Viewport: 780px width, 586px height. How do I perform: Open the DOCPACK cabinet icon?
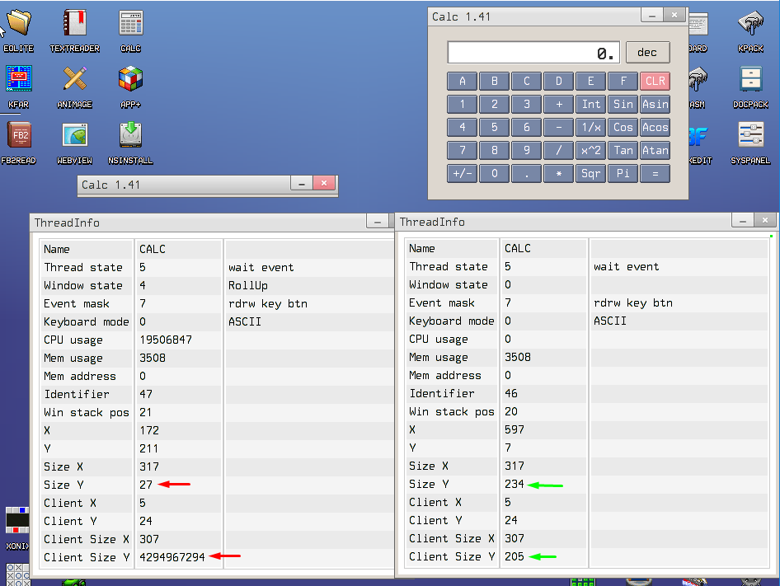pos(750,80)
